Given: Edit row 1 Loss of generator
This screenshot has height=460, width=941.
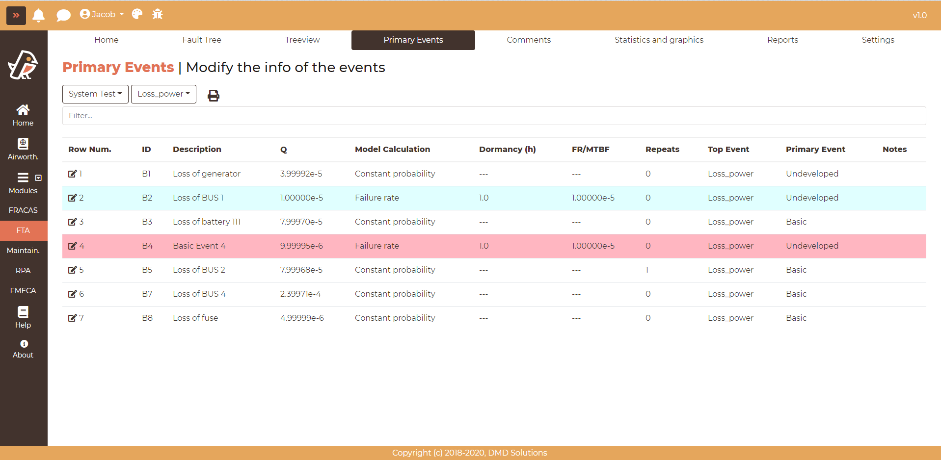Looking at the screenshot, I should point(72,174).
